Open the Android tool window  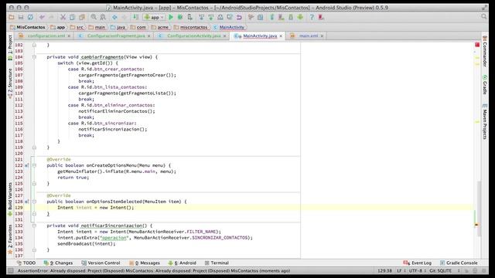183,263
